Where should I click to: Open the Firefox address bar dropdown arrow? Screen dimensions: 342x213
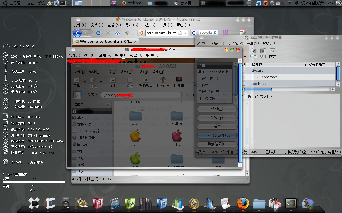coord(185,33)
